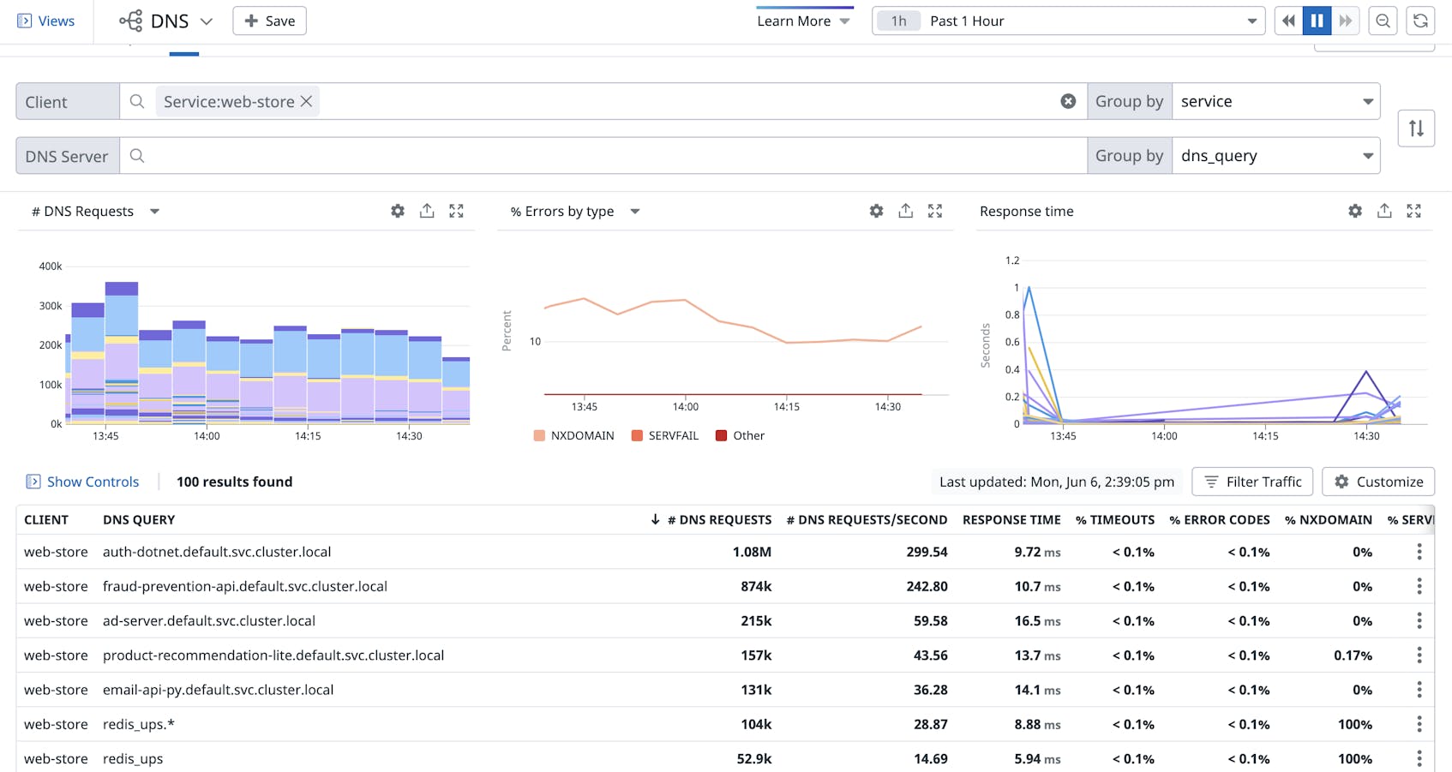Open row actions for auth-dotnet DNS query

[1420, 552]
